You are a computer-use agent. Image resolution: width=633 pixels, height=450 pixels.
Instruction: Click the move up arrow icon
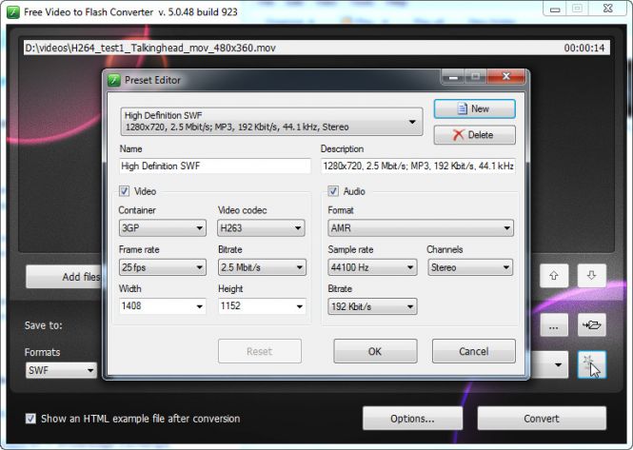[x=554, y=276]
